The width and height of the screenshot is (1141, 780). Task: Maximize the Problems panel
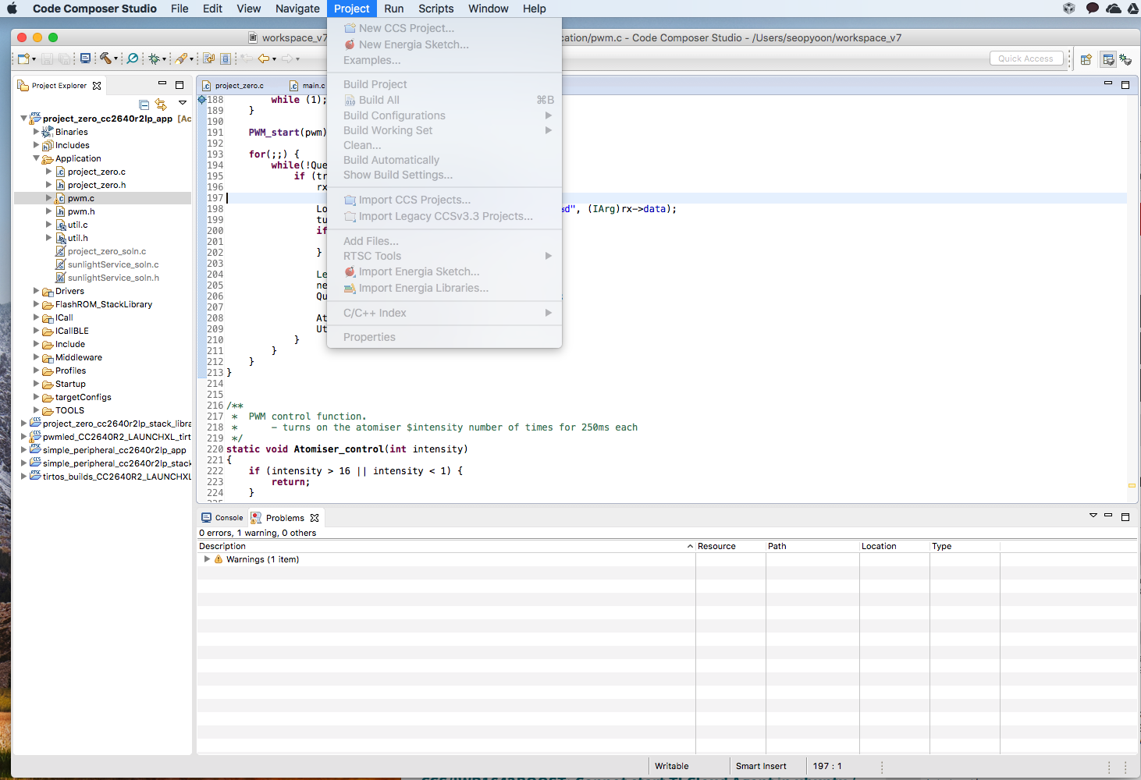(1125, 516)
